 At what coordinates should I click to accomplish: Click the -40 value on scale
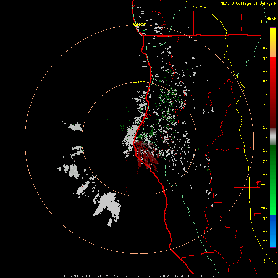point(264,185)
